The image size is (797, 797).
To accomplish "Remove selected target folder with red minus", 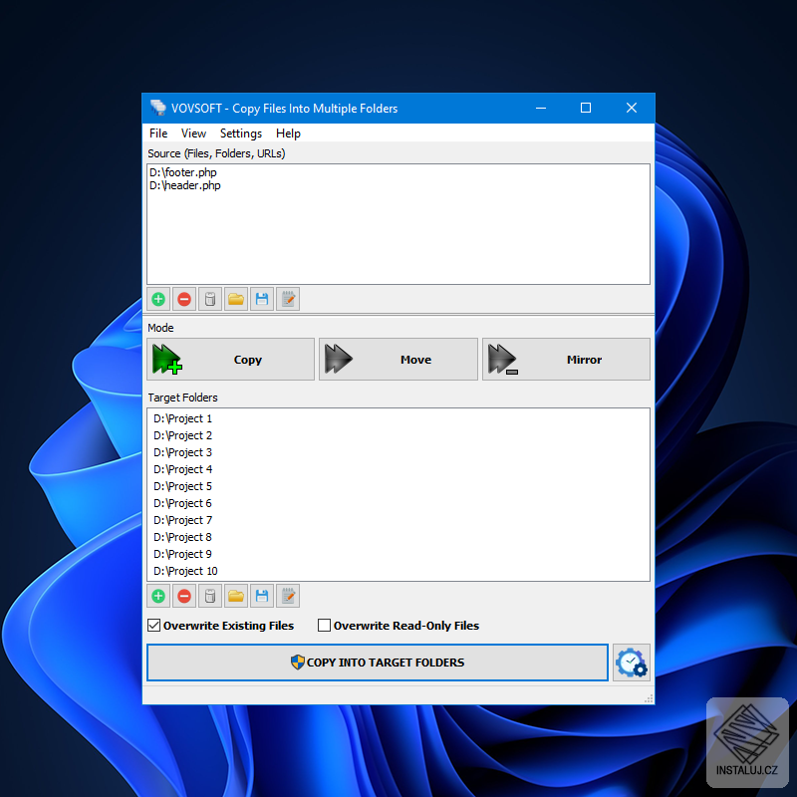I will pyautogui.click(x=184, y=596).
